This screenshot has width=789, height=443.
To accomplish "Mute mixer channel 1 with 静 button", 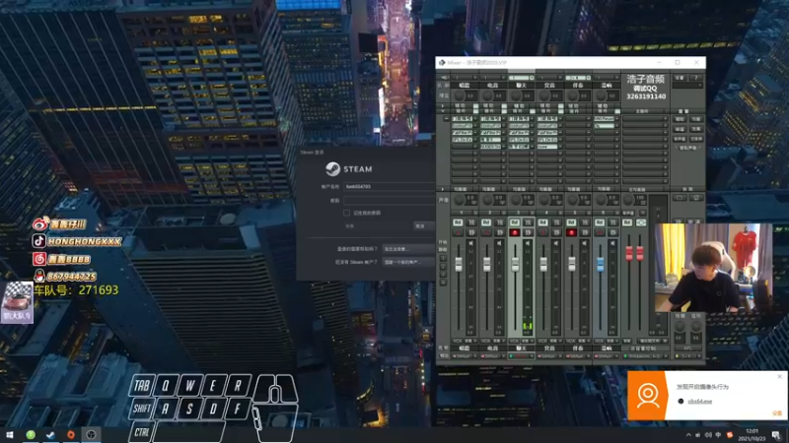I will click(x=471, y=222).
